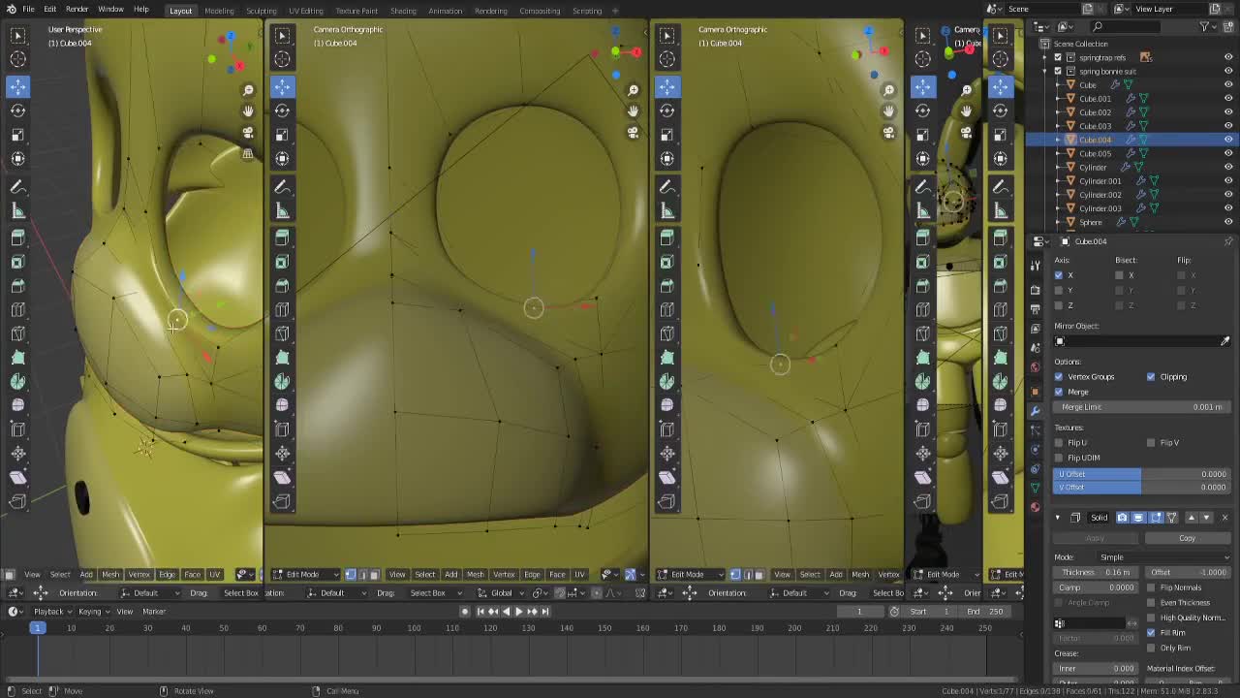
Task: Switch to Sculpting workspace tab
Action: pyautogui.click(x=261, y=11)
